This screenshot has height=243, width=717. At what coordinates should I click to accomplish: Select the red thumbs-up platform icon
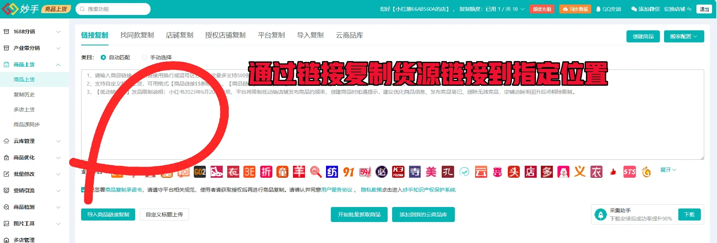[613, 172]
